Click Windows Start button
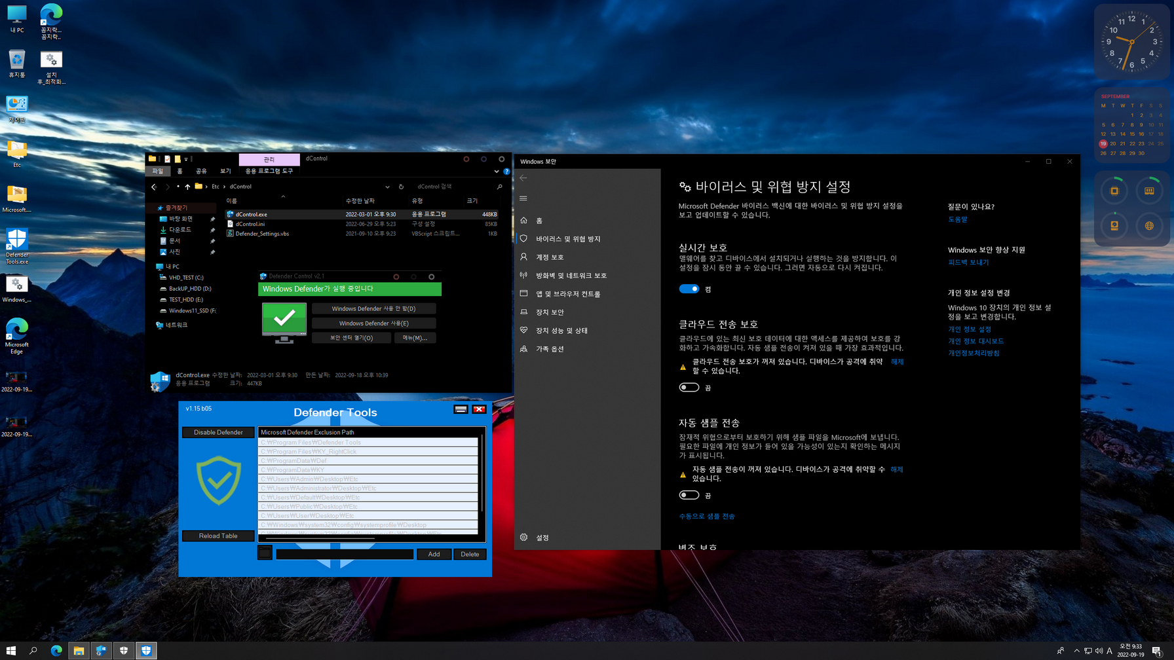1174x660 pixels. (11, 650)
